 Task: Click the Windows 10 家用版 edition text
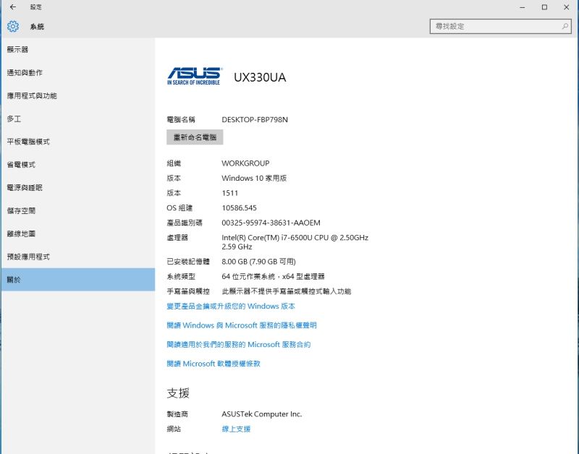254,178
